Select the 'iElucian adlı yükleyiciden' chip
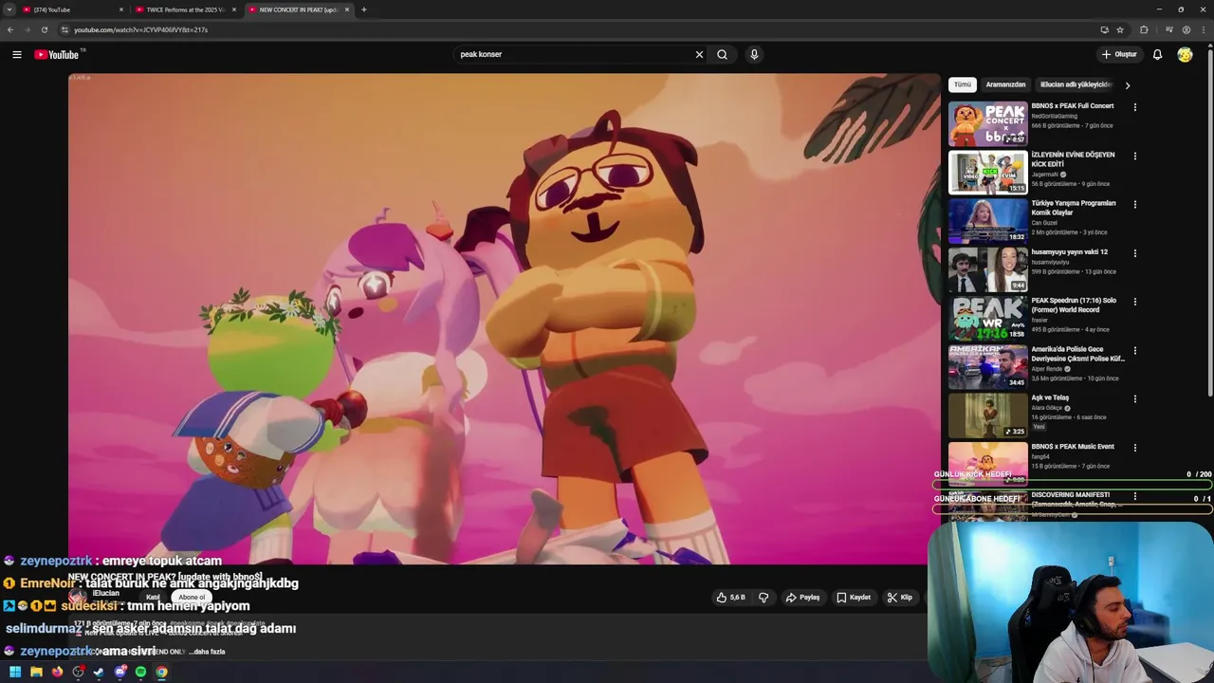Viewport: 1214px width, 683px height. pos(1076,84)
